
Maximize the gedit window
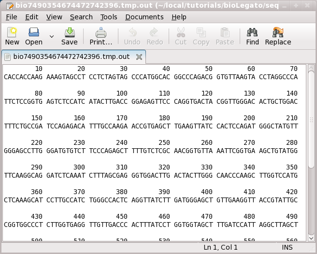[296, 6]
